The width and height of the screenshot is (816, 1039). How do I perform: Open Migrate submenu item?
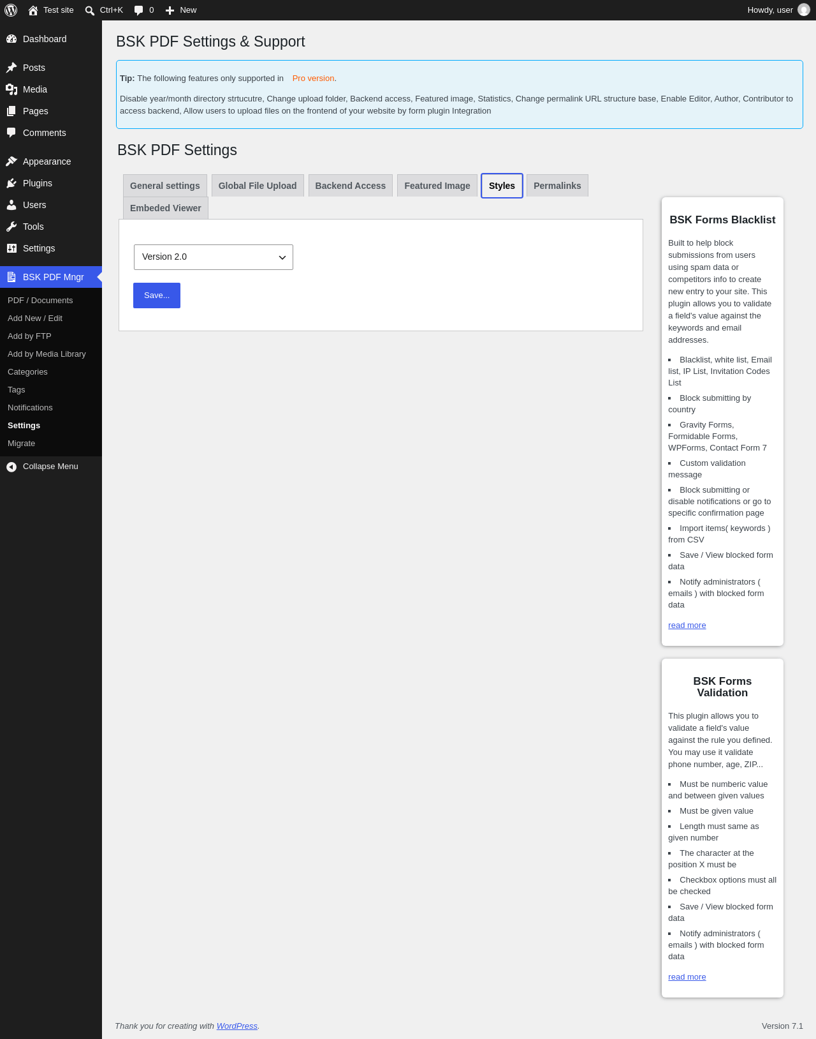21,444
